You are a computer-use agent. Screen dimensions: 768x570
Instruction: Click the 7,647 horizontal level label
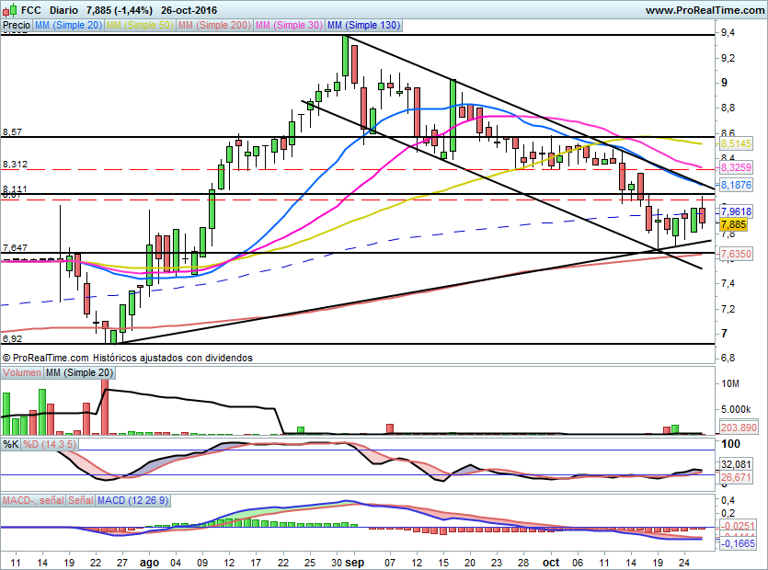coord(16,248)
